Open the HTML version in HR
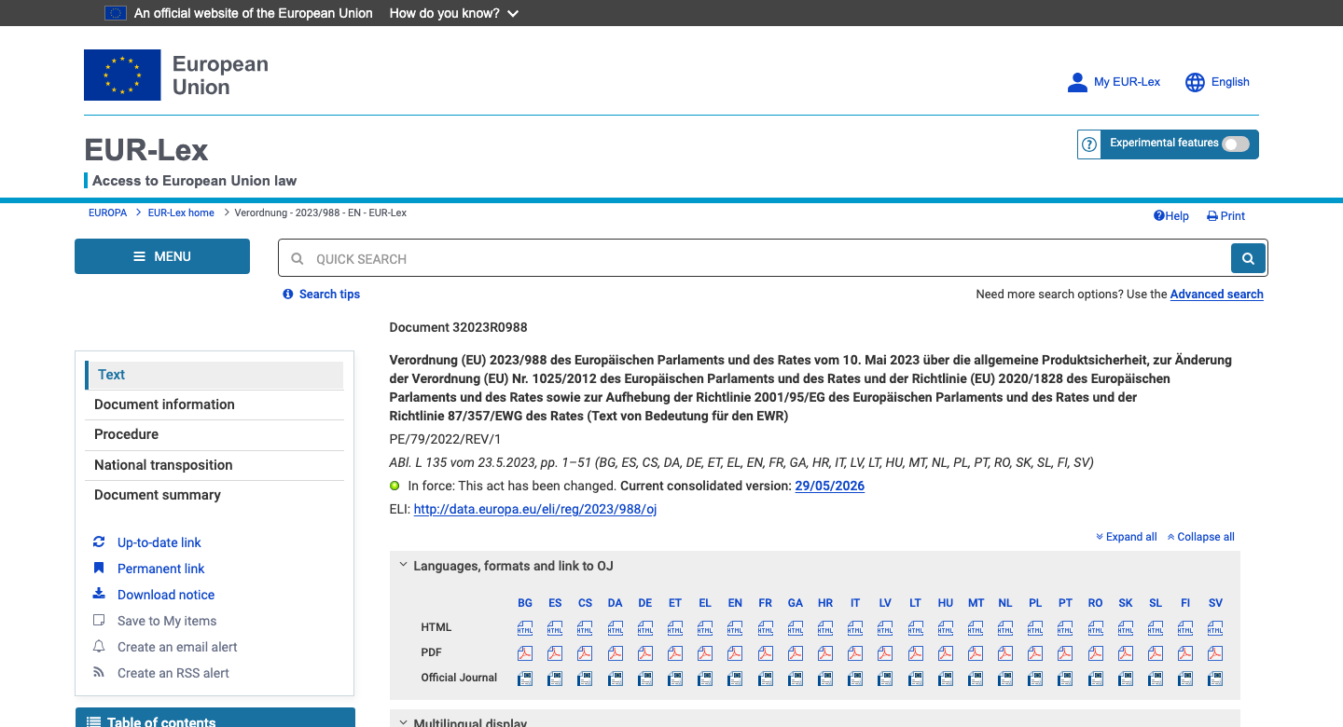Viewport: 1343px width, 727px height. (x=825, y=628)
